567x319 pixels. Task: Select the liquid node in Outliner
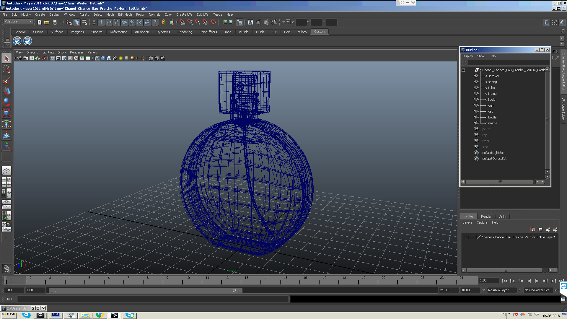click(492, 100)
